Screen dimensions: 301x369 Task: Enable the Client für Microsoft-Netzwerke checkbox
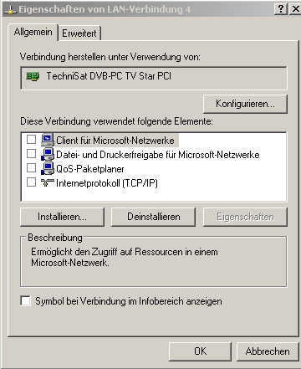pyautogui.click(x=31, y=139)
